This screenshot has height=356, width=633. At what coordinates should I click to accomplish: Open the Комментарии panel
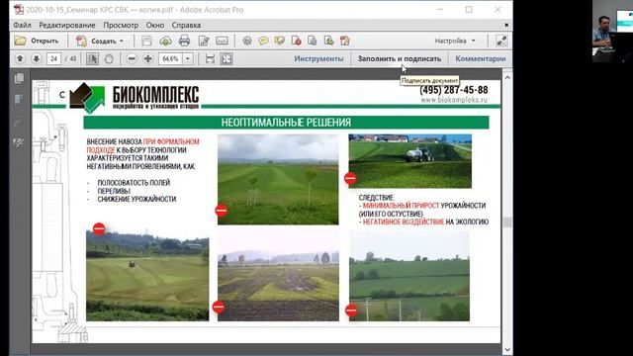tap(481, 59)
